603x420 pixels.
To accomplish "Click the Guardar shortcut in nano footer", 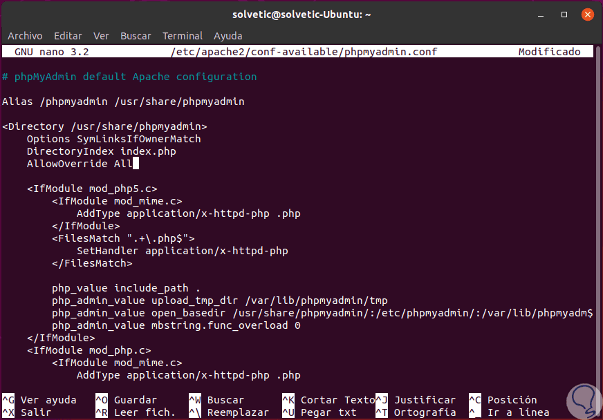I will [x=135, y=400].
